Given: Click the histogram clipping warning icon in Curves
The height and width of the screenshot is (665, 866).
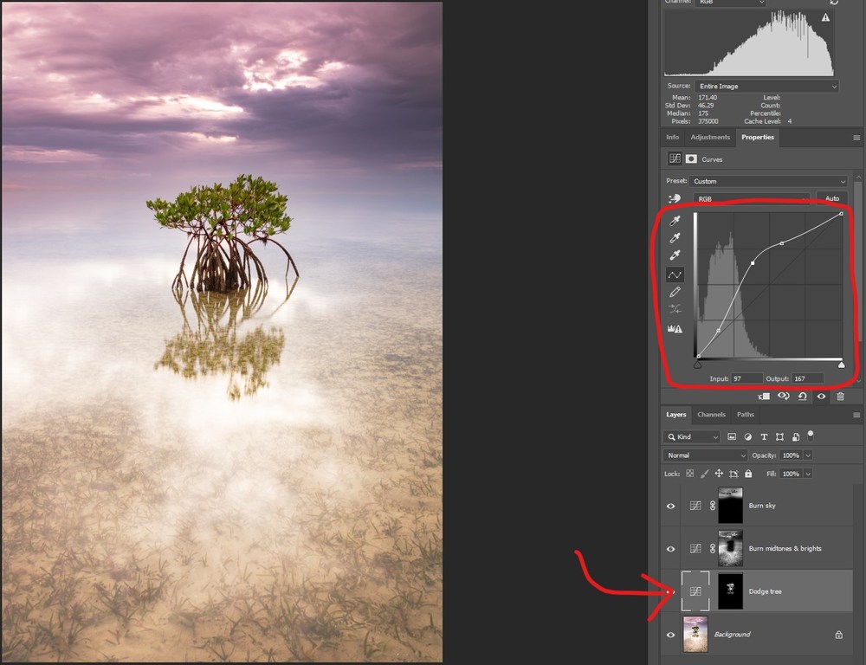Looking at the screenshot, I should (675, 329).
